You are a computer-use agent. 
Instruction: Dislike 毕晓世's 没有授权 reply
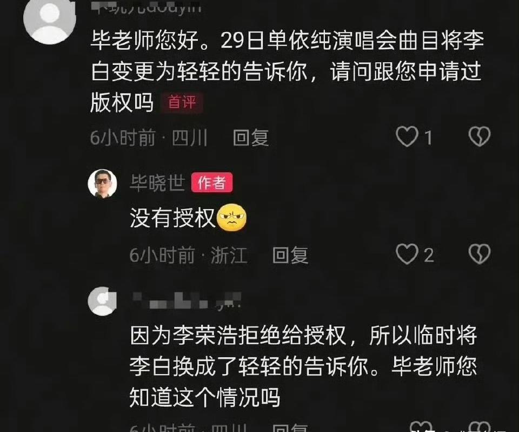(x=480, y=254)
